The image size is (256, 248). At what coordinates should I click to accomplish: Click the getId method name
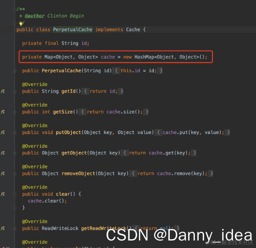(x=69, y=91)
